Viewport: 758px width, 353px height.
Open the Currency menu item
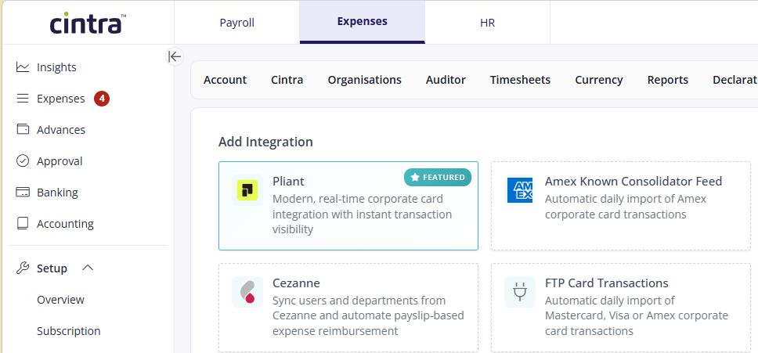click(x=599, y=80)
